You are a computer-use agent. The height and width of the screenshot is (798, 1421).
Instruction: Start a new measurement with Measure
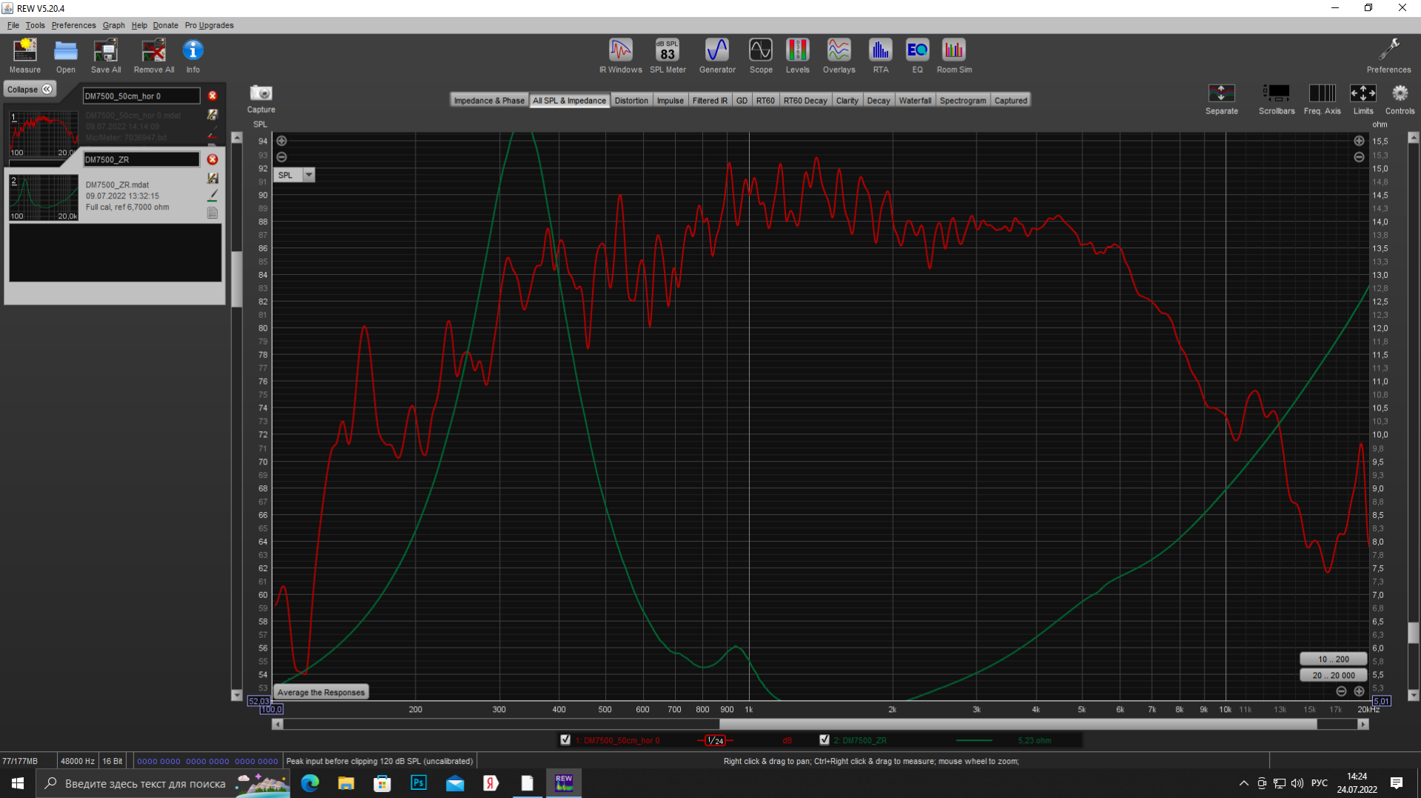(24, 56)
